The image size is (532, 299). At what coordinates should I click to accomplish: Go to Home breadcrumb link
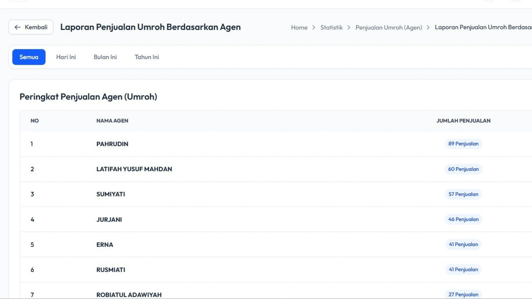[x=299, y=27]
